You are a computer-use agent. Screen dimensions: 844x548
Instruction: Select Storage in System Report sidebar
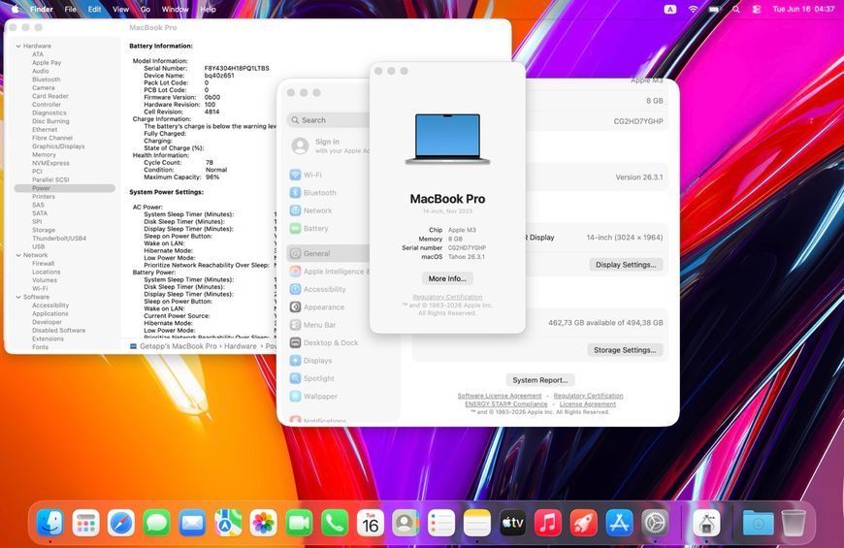point(44,230)
